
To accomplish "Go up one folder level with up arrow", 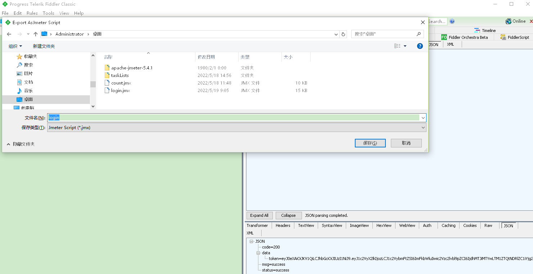I will click(x=35, y=34).
